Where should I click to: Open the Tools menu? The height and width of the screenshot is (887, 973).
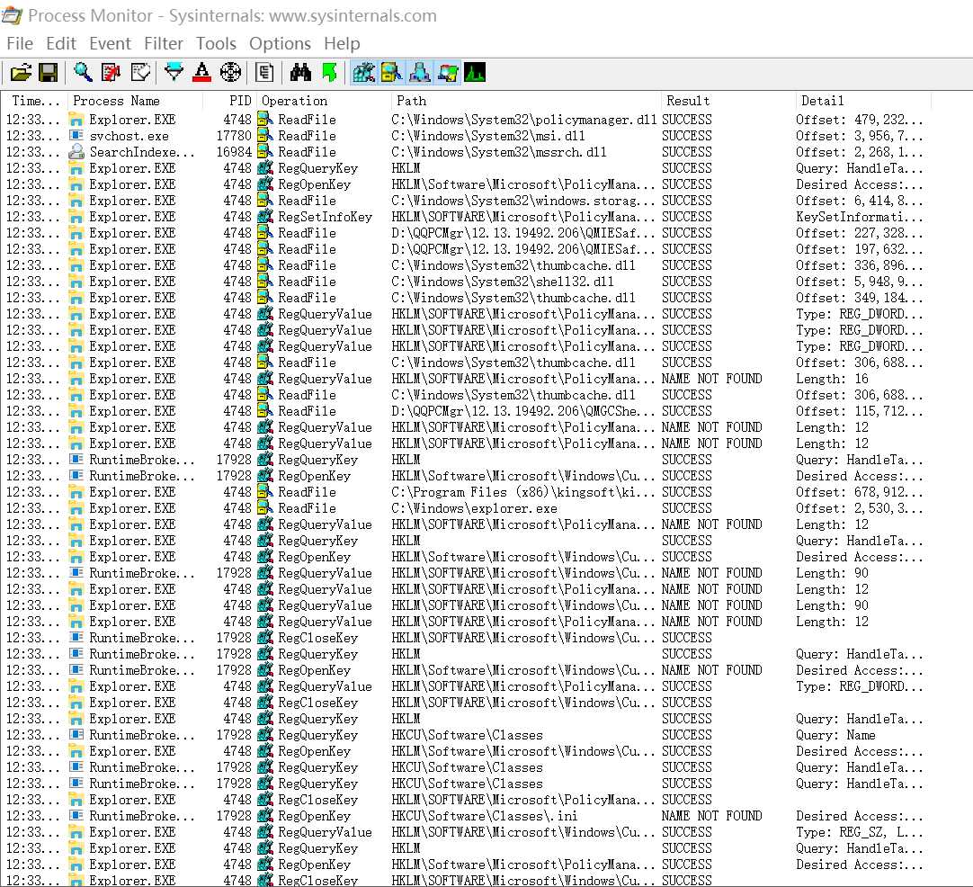point(216,43)
